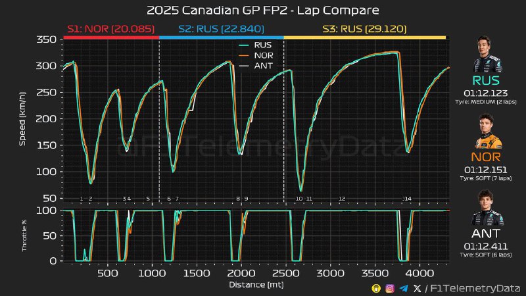The height and width of the screenshot is (296, 526).
Task: Click lap time 01:12.123
Action: tap(486, 93)
